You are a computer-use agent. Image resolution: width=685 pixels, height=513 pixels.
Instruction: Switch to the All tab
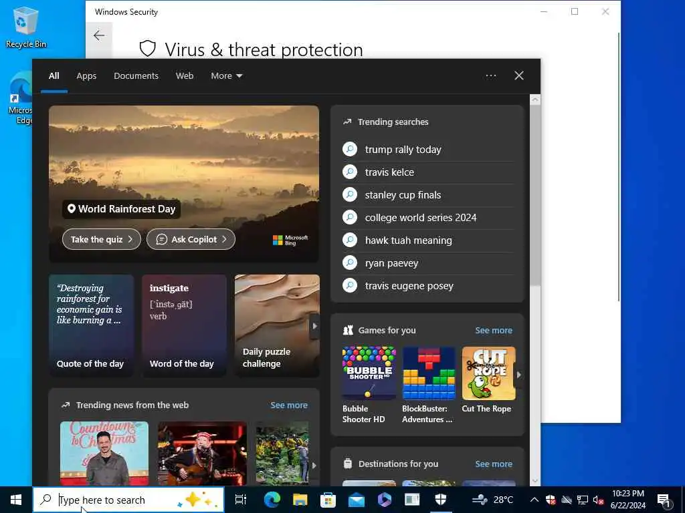click(54, 76)
